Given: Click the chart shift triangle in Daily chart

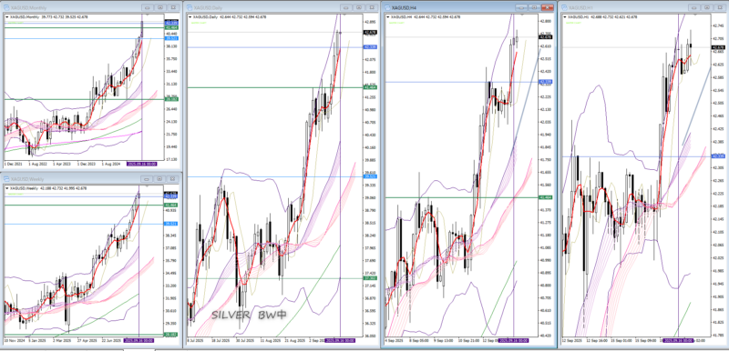Looking at the screenshot, I should [344, 15].
